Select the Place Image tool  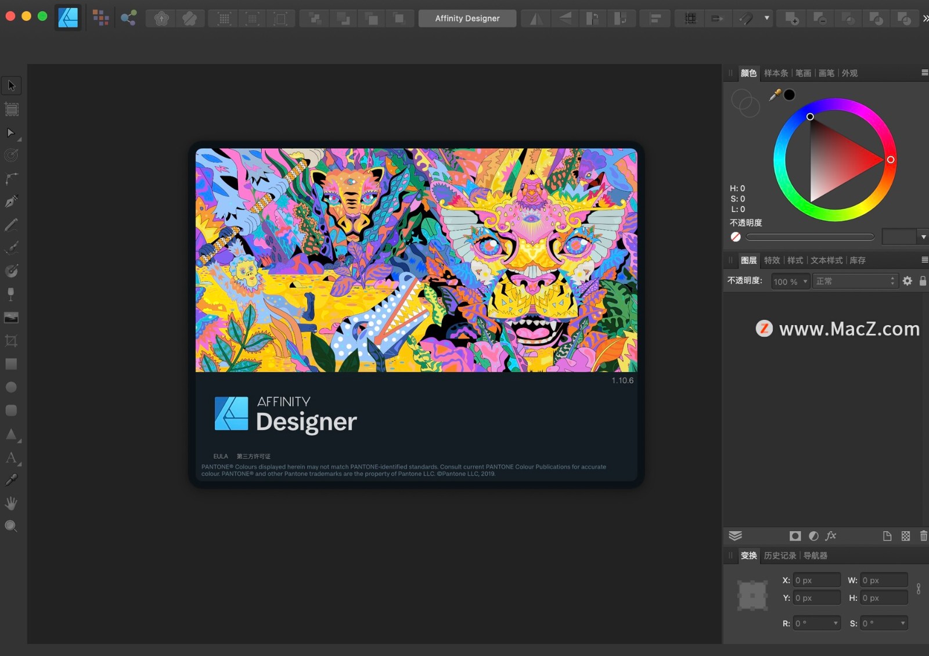pos(11,318)
